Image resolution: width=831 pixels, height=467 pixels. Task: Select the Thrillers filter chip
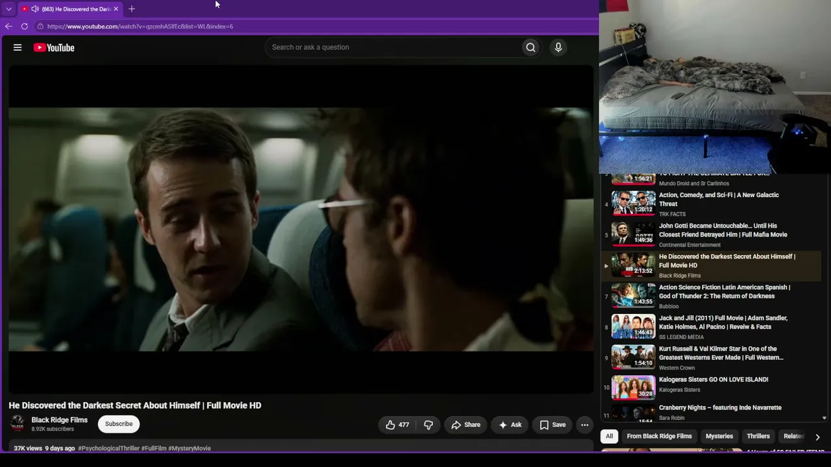[x=758, y=437]
